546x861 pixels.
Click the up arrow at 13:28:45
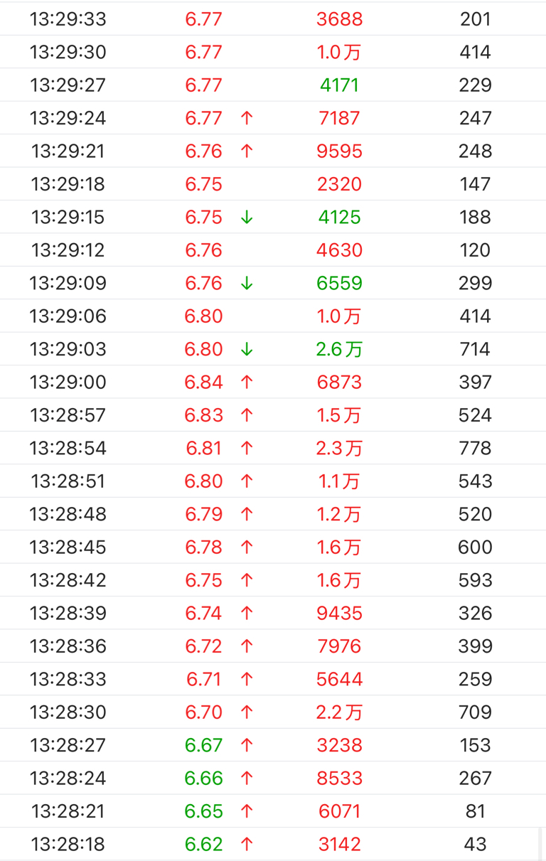(247, 547)
